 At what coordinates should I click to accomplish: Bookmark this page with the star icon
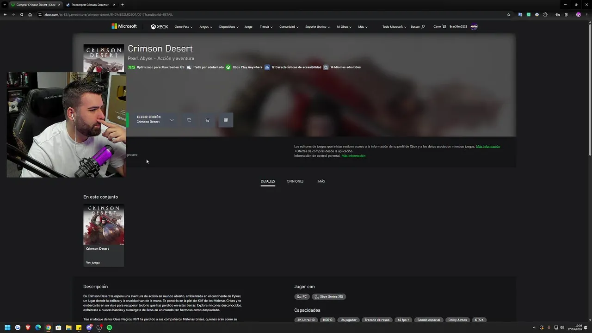pos(509,14)
